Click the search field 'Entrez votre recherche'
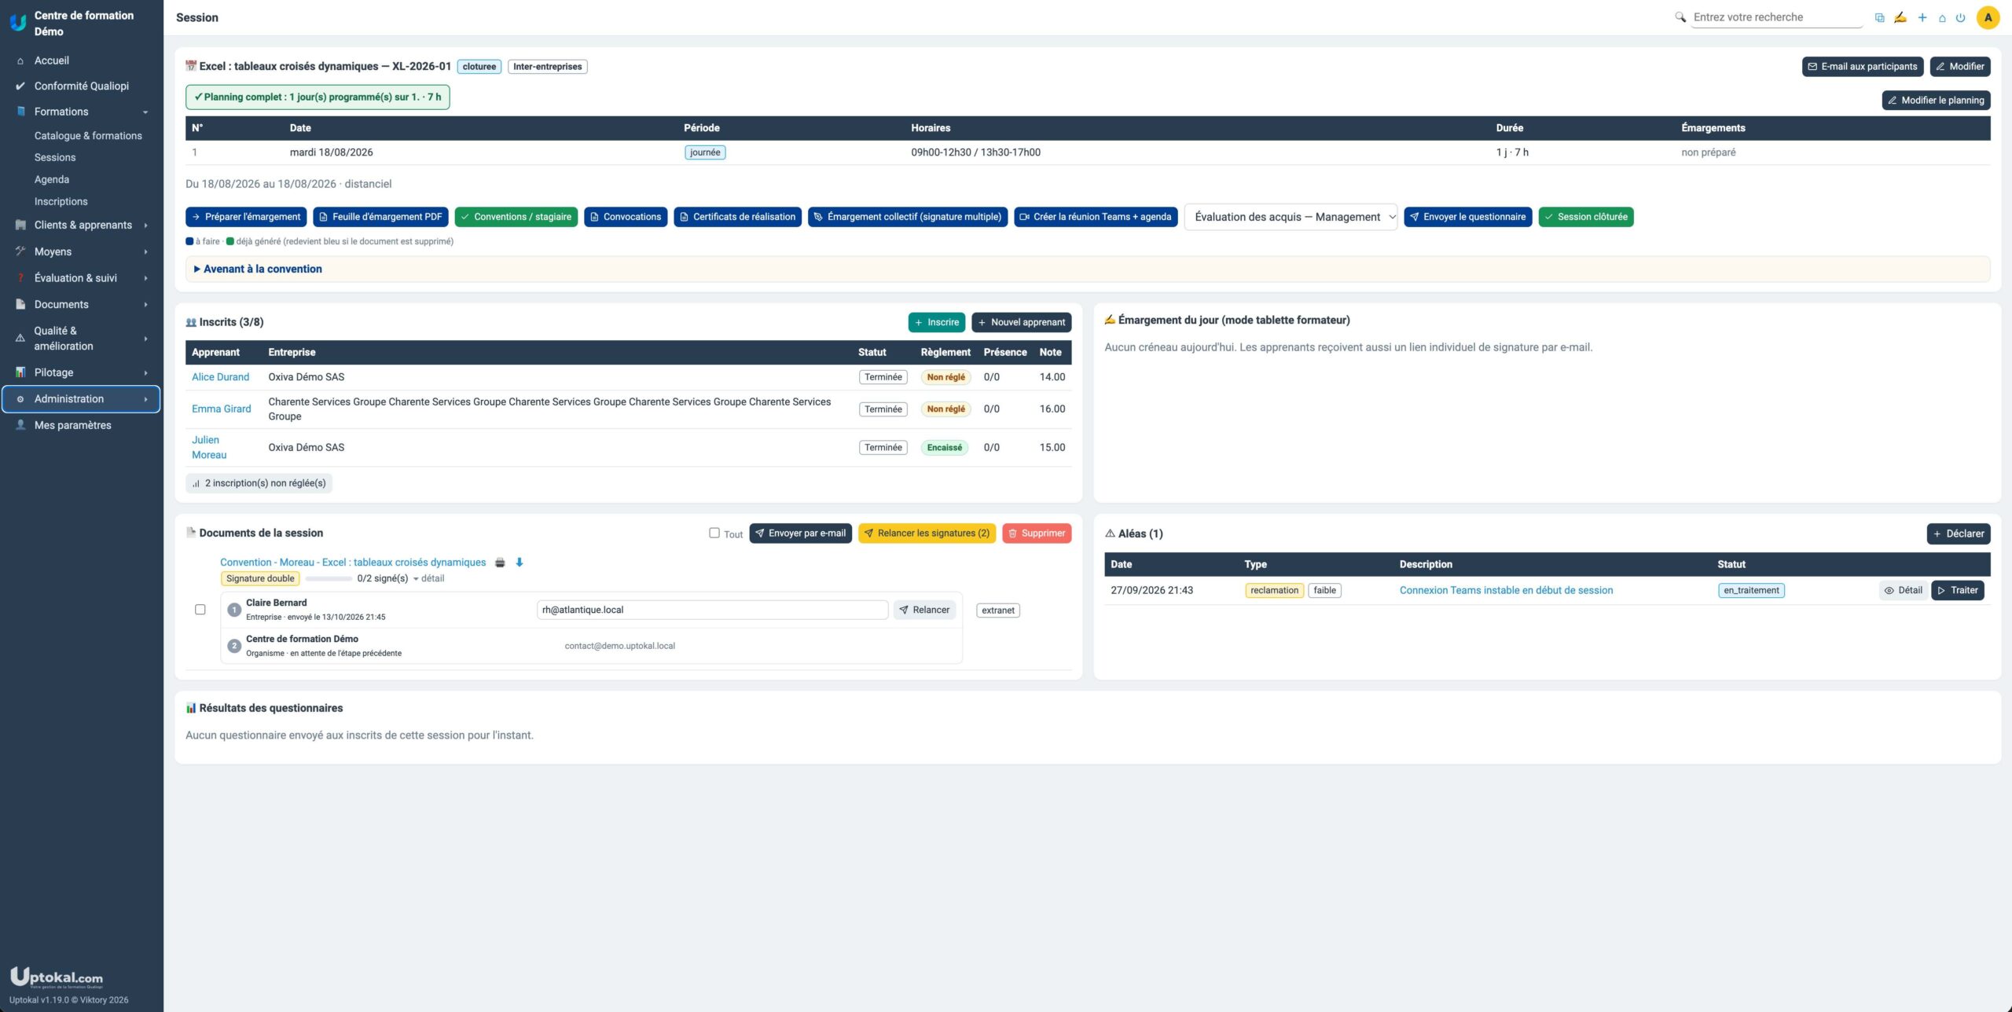Viewport: 2012px width, 1012px height. tap(1776, 17)
